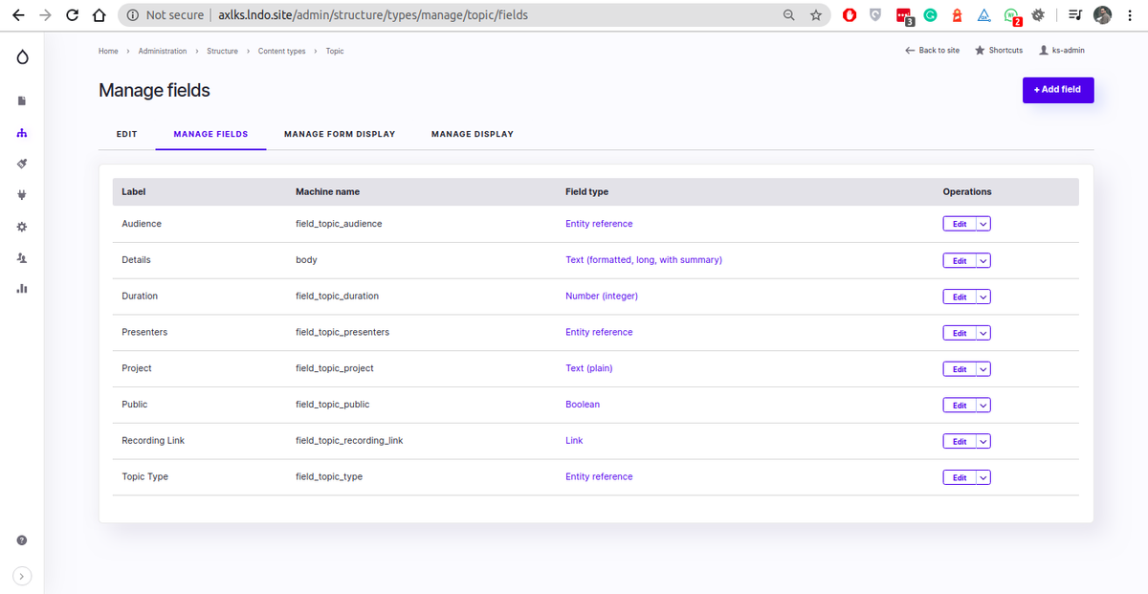Click the orange figure extension icon
This screenshot has height=594, width=1148.
click(957, 15)
